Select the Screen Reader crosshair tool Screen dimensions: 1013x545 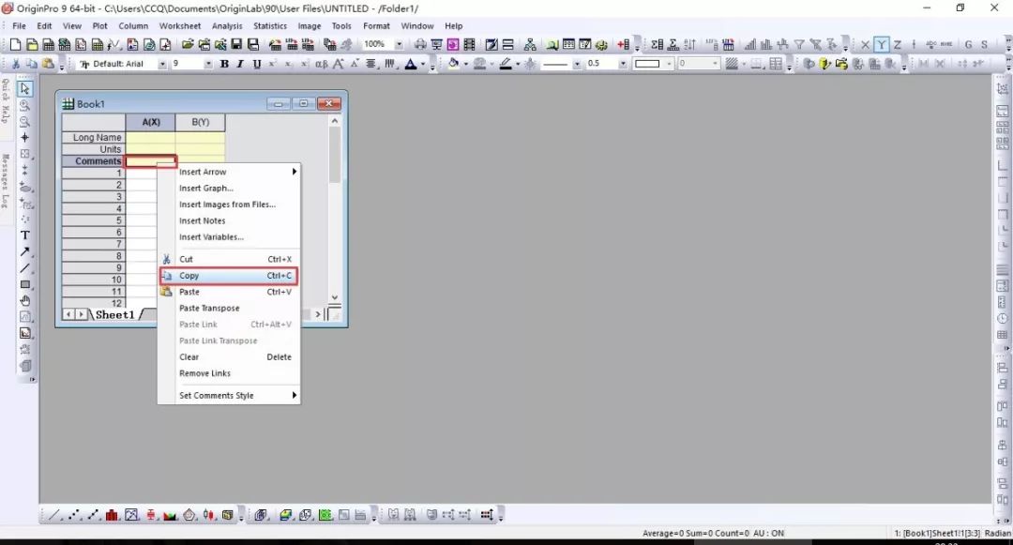[x=24, y=138]
